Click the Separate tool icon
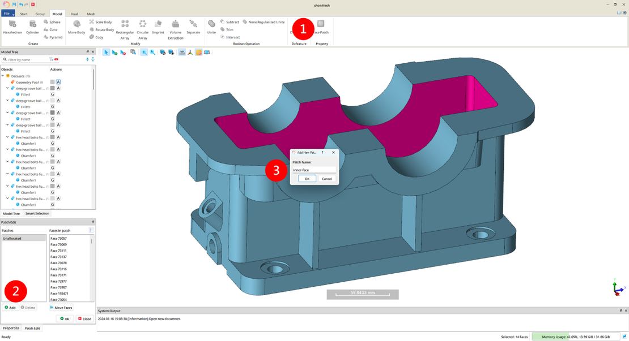The height and width of the screenshot is (341, 629). point(193,25)
